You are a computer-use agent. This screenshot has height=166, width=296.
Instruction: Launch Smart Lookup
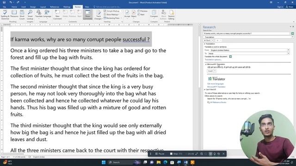(30, 15)
